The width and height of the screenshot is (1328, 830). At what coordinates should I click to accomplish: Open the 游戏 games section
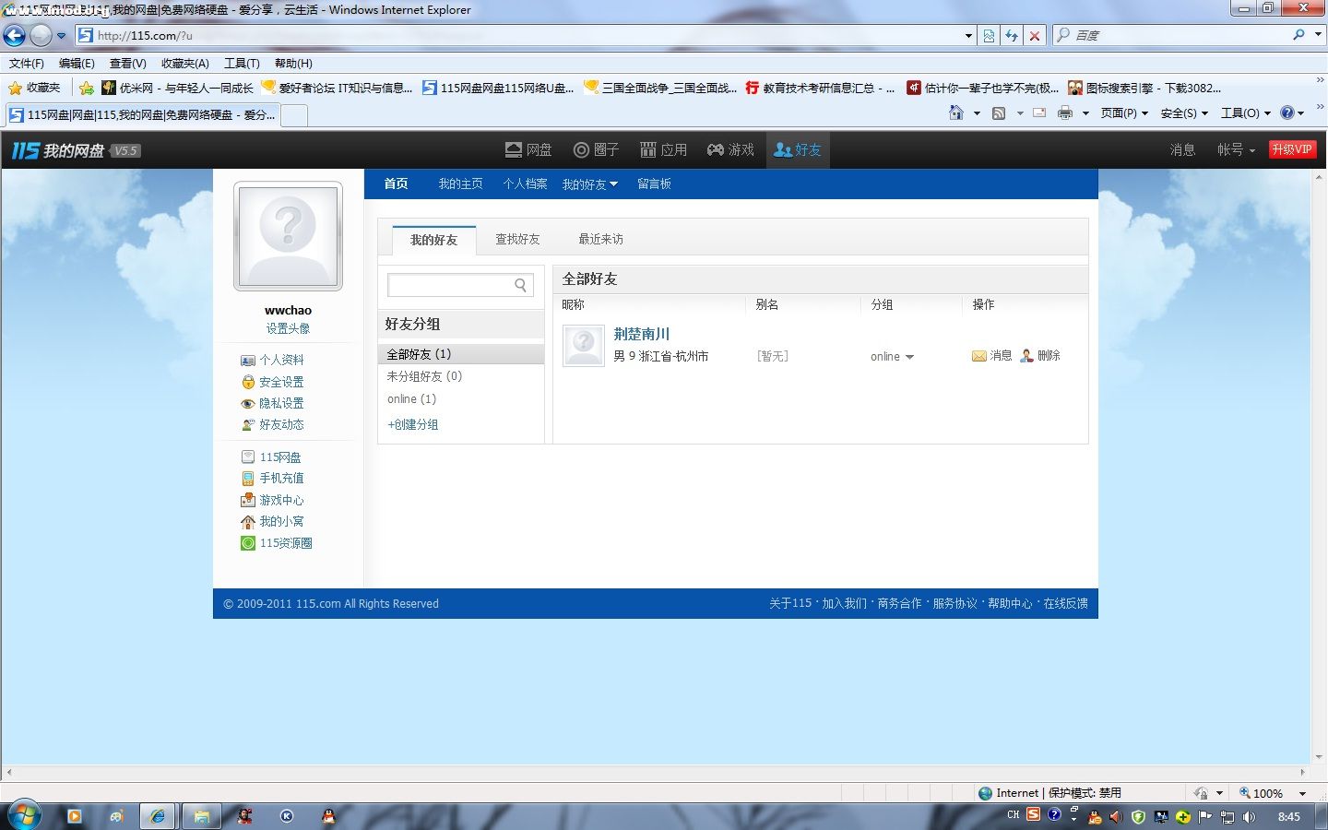point(730,149)
